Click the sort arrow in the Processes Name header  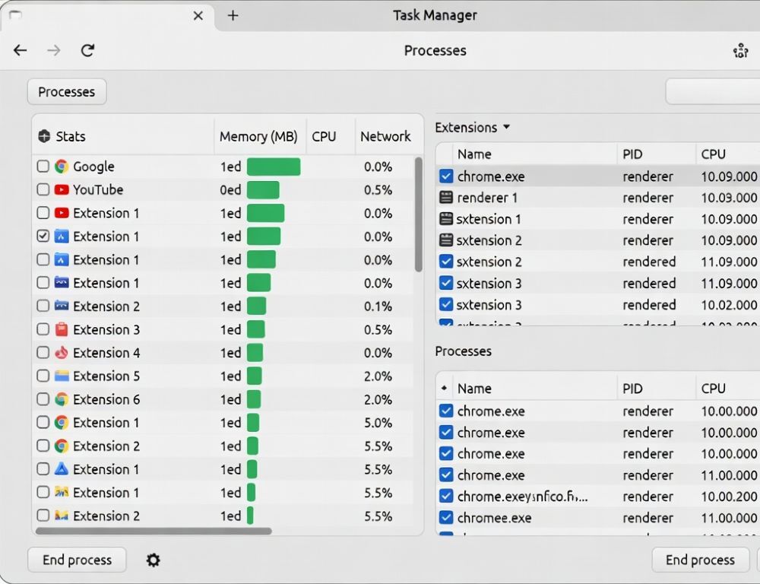(x=445, y=388)
